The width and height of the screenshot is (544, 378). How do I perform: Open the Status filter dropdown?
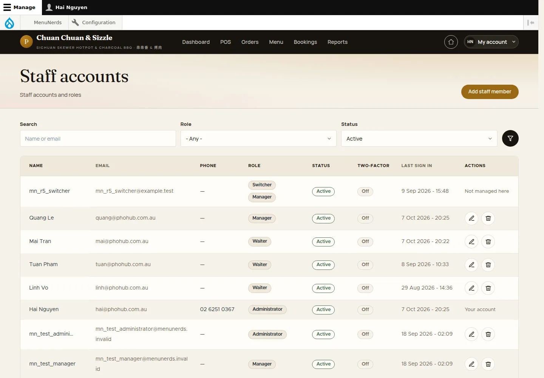coord(419,139)
